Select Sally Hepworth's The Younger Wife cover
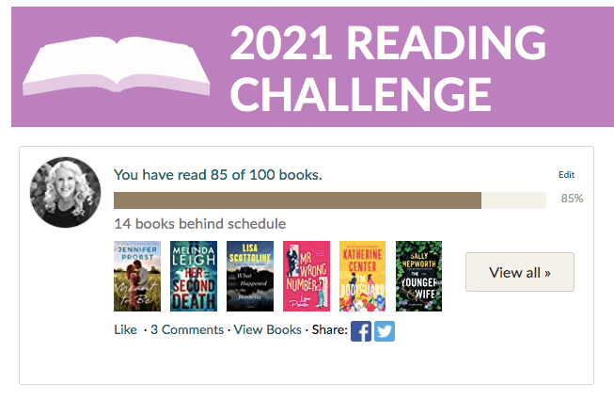This screenshot has height=399, width=614. click(x=418, y=276)
